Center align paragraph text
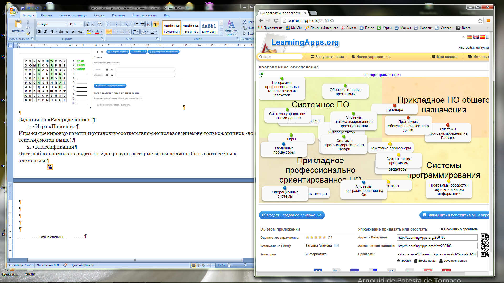 [x=115, y=32]
